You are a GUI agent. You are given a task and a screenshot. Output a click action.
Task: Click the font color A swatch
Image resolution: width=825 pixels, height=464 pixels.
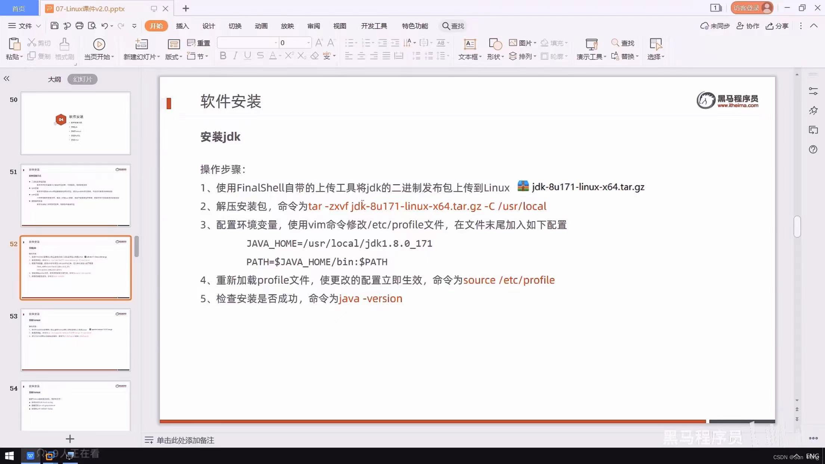(273, 56)
